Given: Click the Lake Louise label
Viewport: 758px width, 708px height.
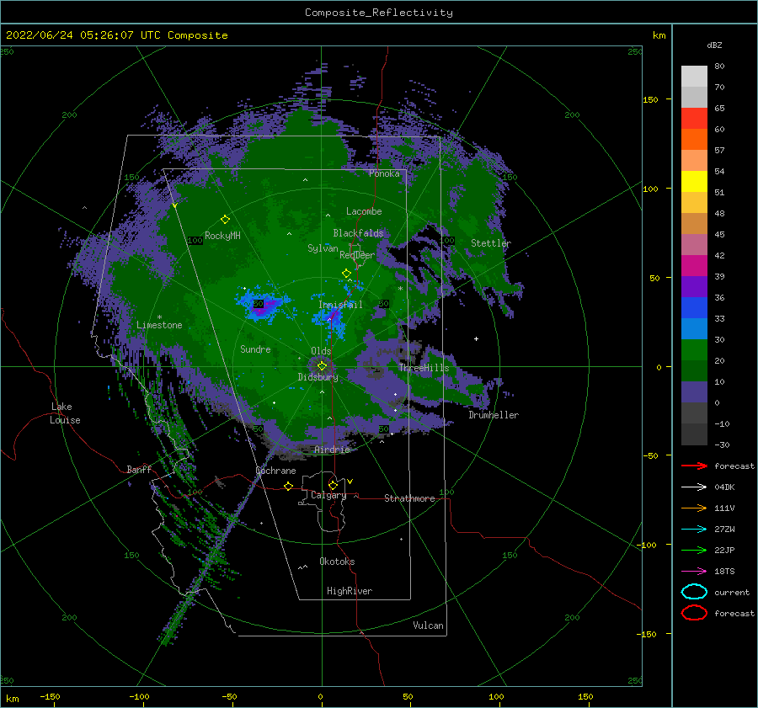Looking at the screenshot, I should 65,413.
